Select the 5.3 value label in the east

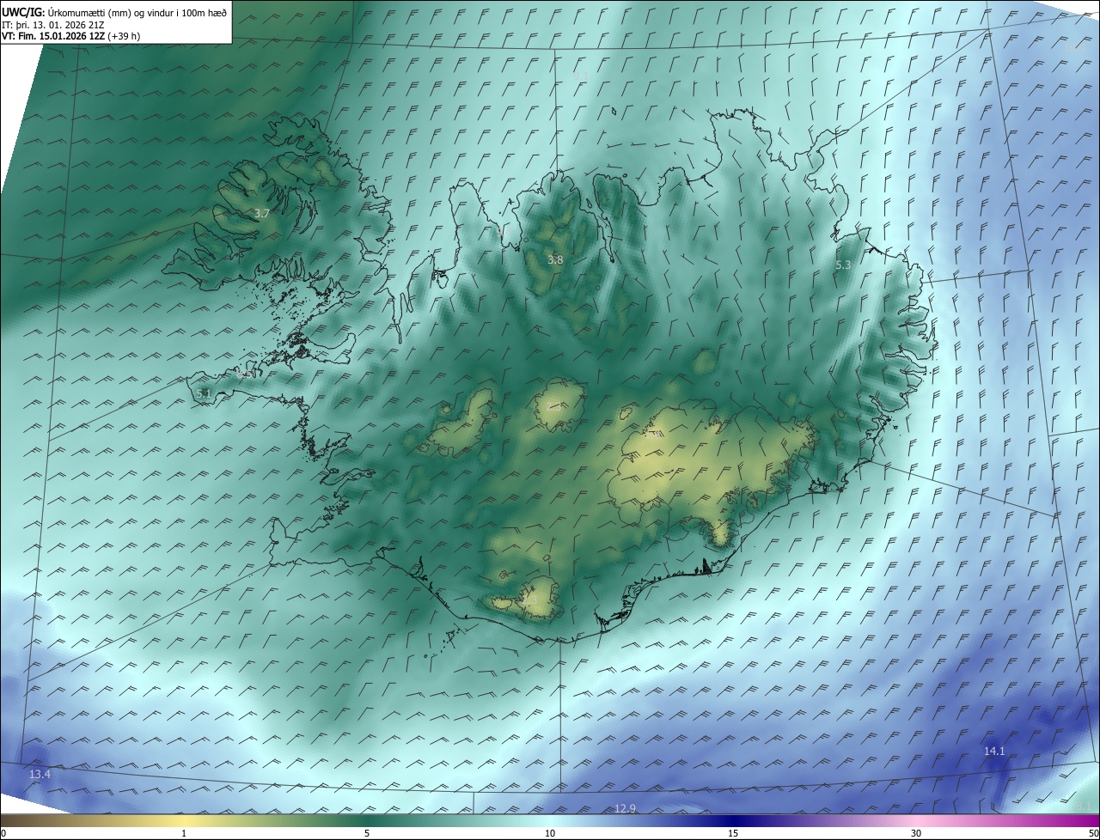pyautogui.click(x=843, y=265)
